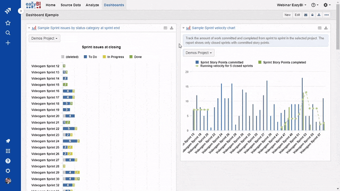Open the top help circle dropdown
This screenshot has width=340, height=191.
coord(314,5)
